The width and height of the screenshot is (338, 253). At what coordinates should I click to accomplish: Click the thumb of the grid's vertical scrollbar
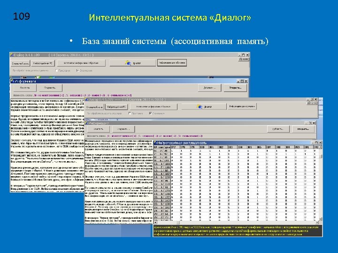coord(320,156)
